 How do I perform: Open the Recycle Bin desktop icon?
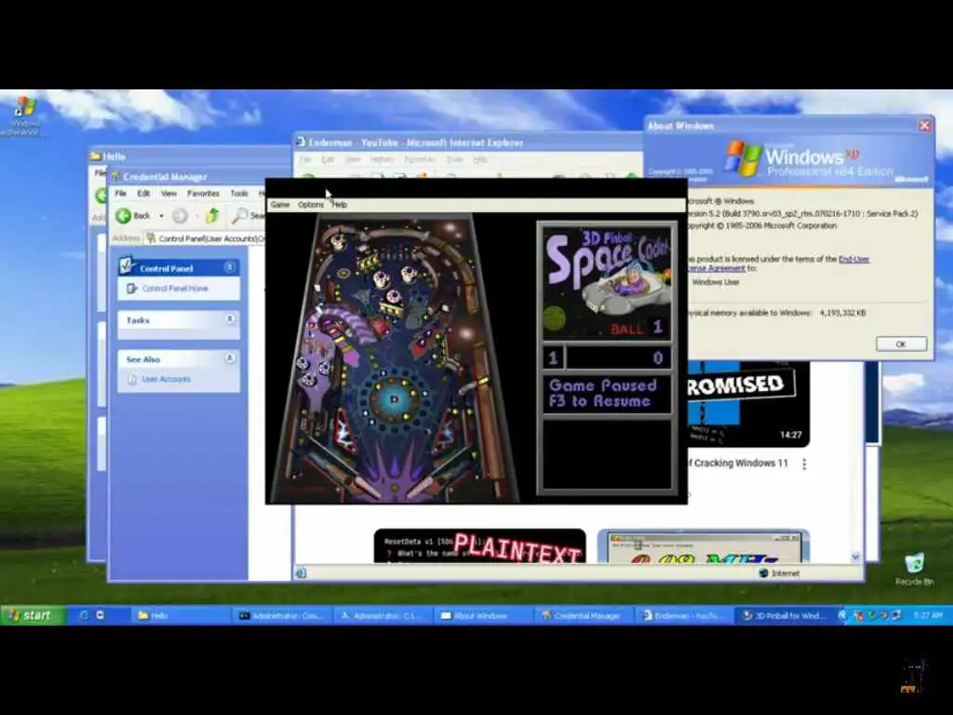[x=914, y=570]
